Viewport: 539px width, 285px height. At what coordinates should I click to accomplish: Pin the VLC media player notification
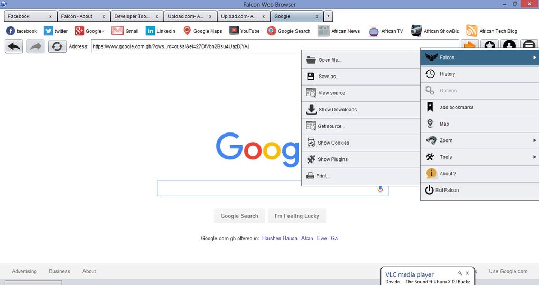[460, 273]
